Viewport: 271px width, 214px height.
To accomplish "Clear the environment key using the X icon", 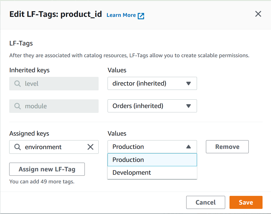I will tap(90, 147).
